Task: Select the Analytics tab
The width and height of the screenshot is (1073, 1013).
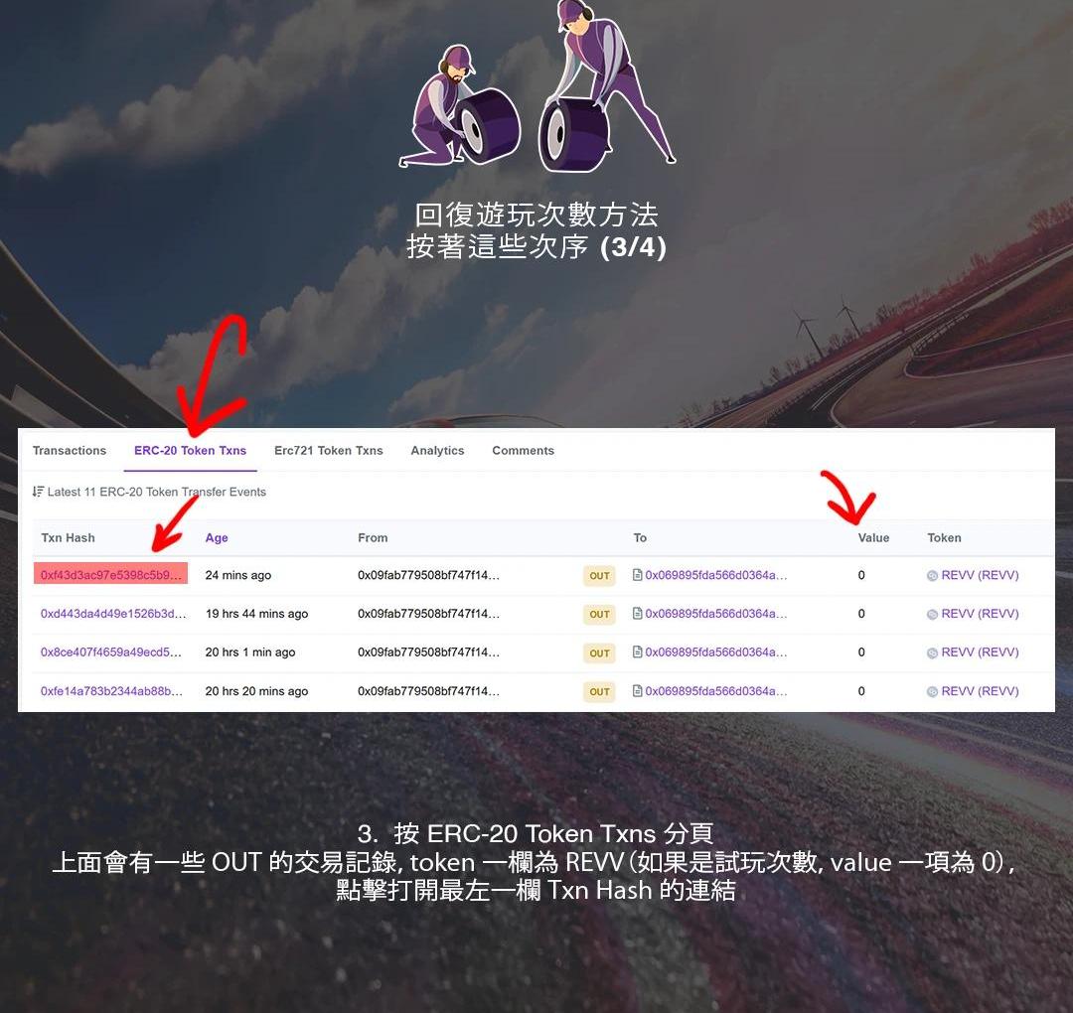Action: click(437, 451)
